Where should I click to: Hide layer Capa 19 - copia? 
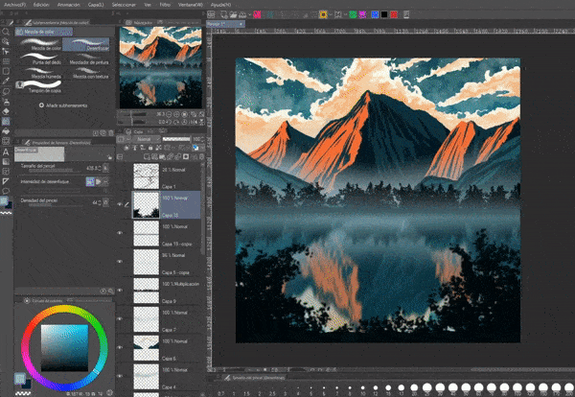pyautogui.click(x=120, y=233)
